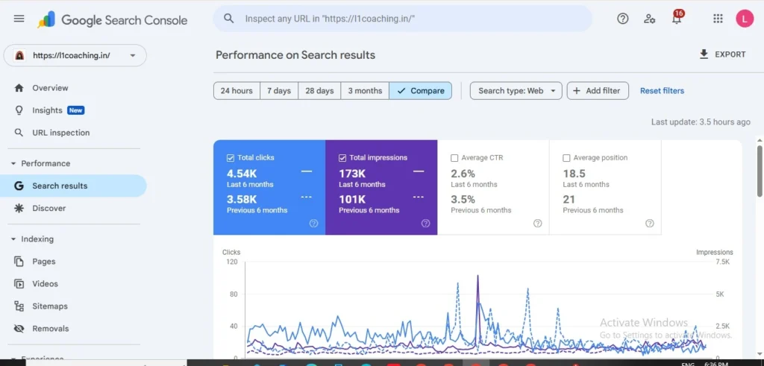
Task: Collapse the Performance section
Action: (13, 163)
